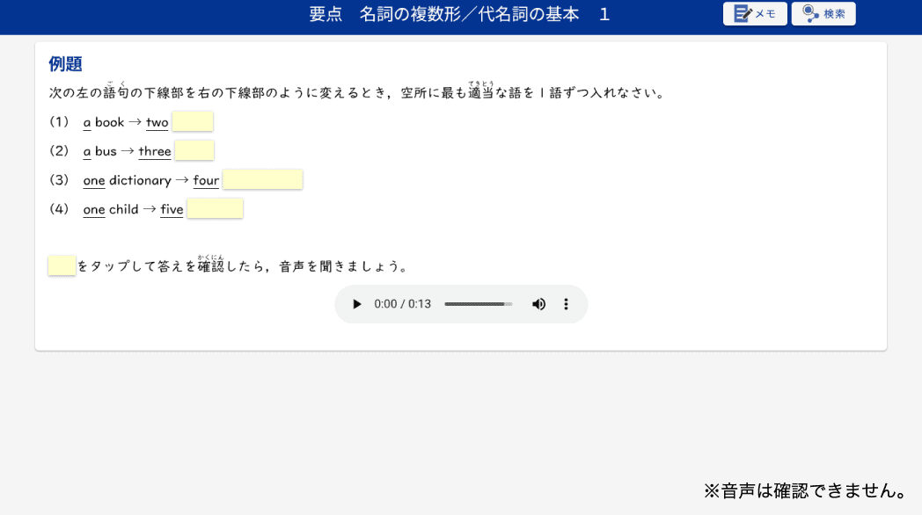Play the audio clip
The height and width of the screenshot is (515, 922).
[x=356, y=304]
